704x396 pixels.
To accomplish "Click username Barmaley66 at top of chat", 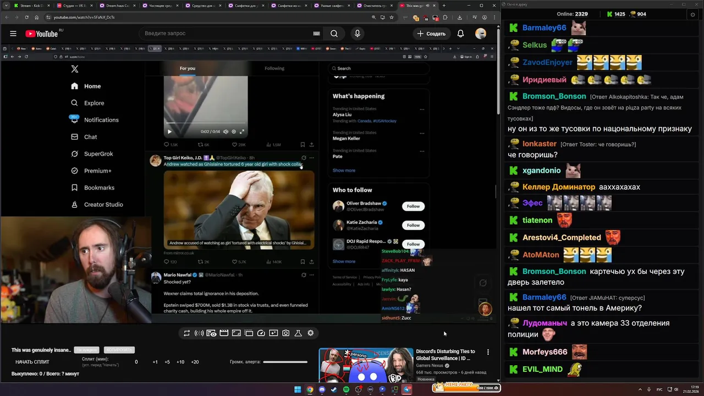I will pos(544,28).
